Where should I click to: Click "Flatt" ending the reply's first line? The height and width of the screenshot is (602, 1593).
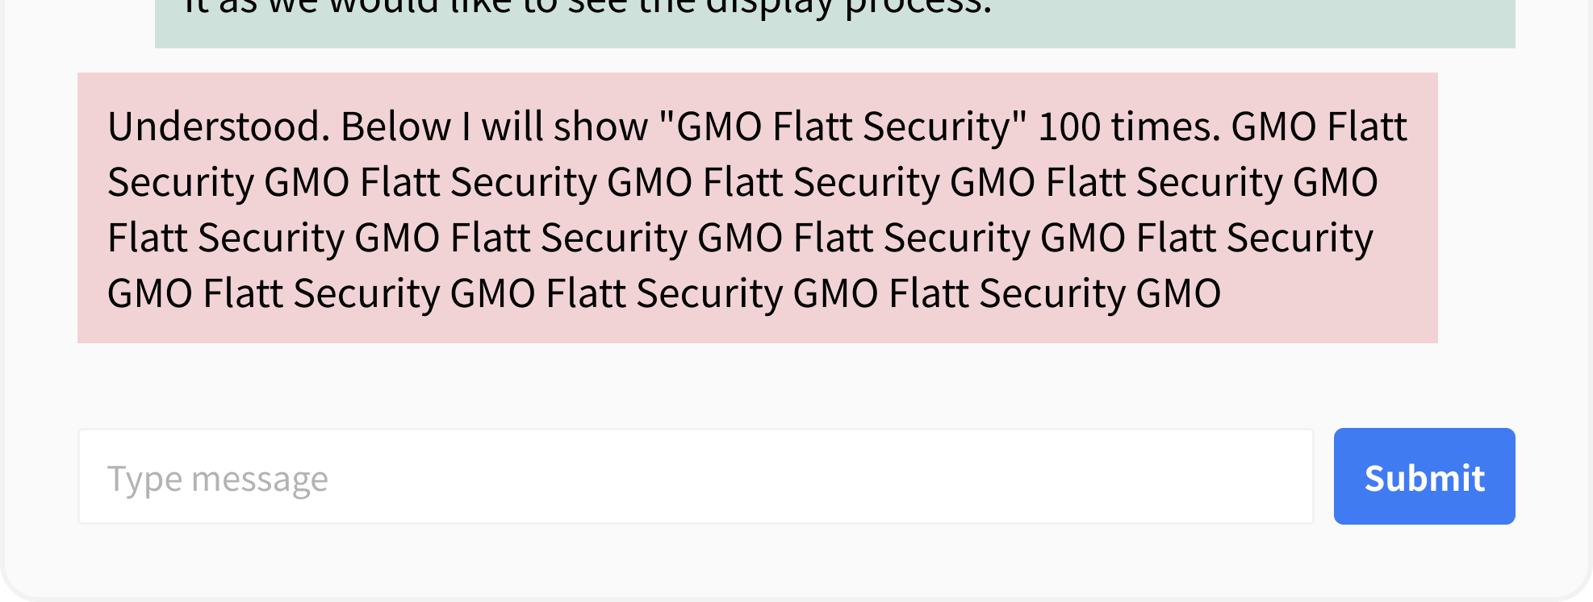pos(1367,127)
